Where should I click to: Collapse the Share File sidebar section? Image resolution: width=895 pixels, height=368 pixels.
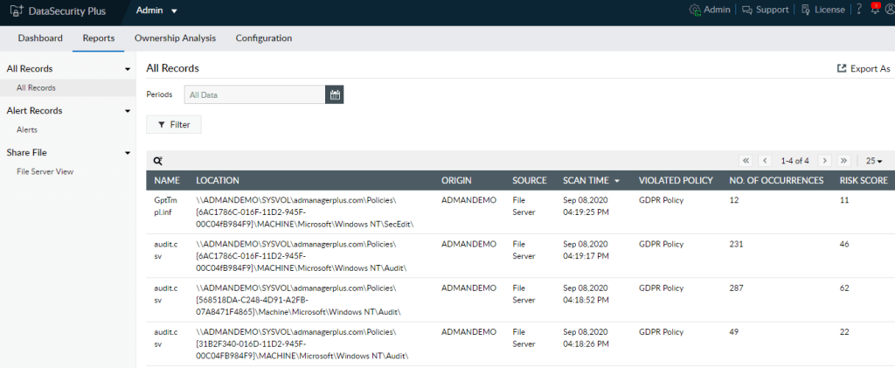[128, 153]
